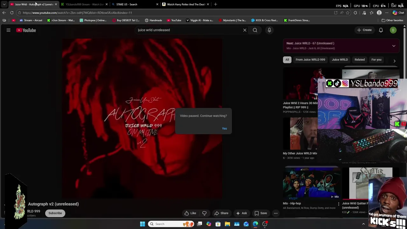Share the video
This screenshot has height=229, width=407.
[x=221, y=213]
